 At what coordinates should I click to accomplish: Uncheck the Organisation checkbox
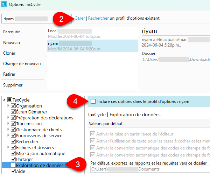13,106
